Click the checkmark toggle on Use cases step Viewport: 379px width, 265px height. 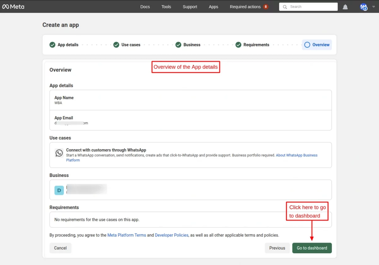(116, 44)
